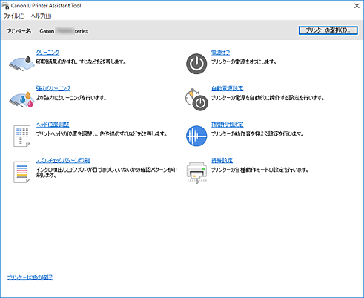Click the blue Quiet Settings waveform icon
Screen dimensions: 364x298
pos(196,136)
